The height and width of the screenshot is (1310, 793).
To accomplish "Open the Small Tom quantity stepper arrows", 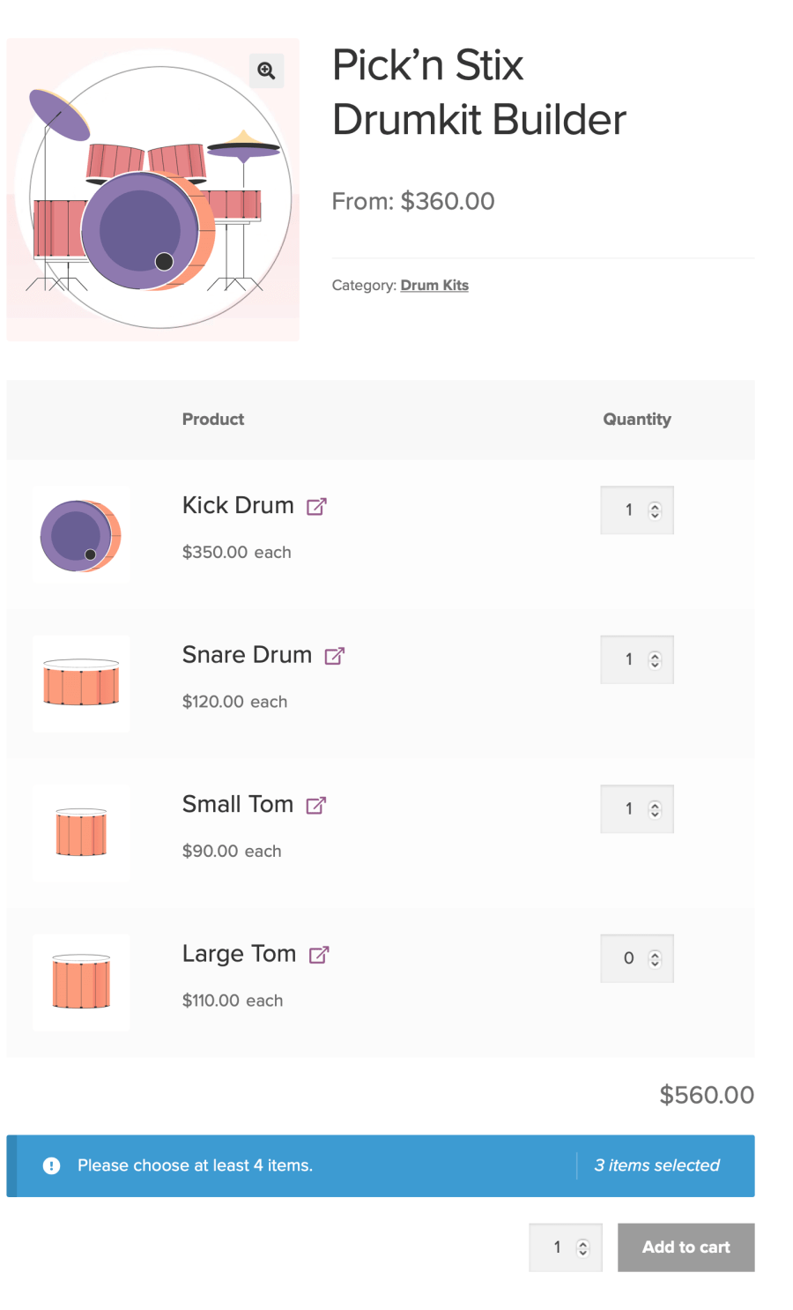I will coord(656,808).
